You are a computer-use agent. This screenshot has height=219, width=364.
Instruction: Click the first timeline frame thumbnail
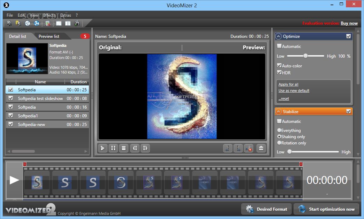pos(37,183)
